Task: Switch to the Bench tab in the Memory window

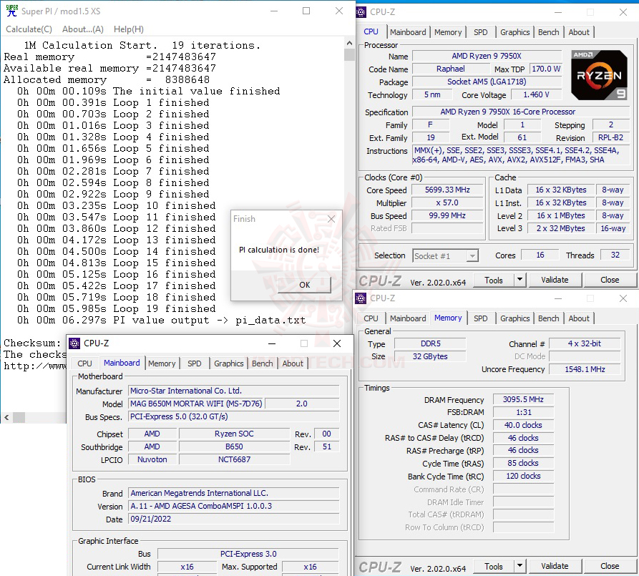Action: pos(548,318)
